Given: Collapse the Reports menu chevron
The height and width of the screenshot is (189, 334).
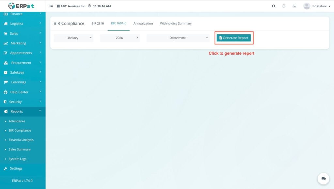Looking at the screenshot, I should click(40, 111).
